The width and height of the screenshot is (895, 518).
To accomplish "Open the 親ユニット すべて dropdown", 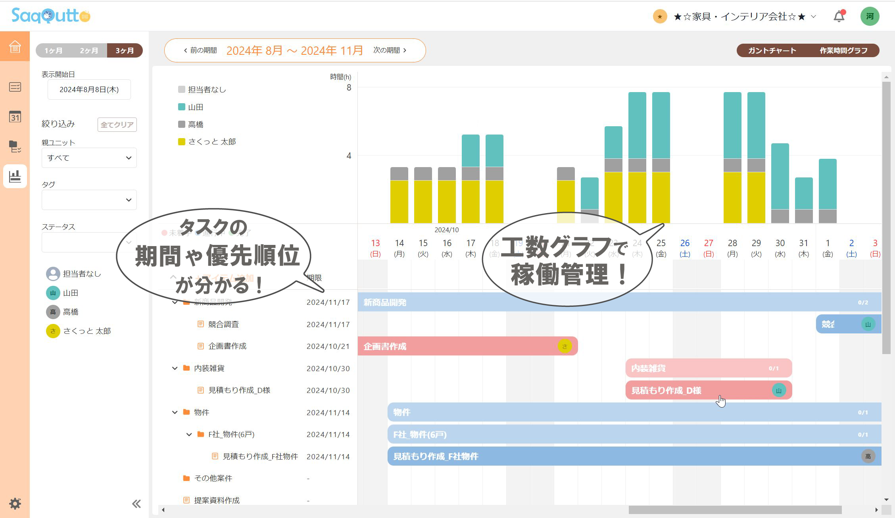I will click(x=89, y=158).
